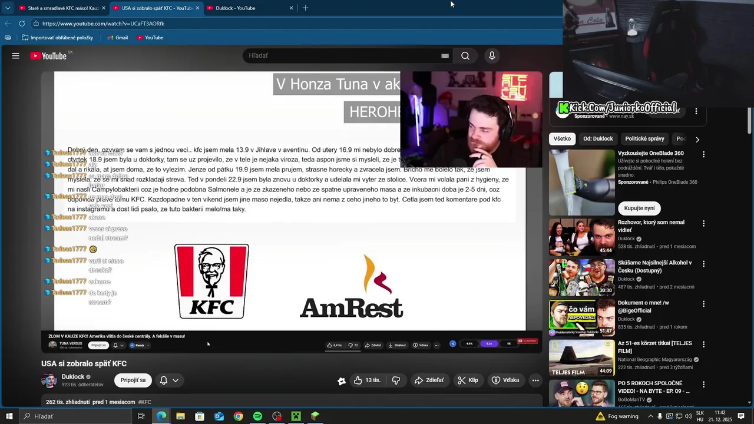This screenshot has height=424, width=754.
Task: Click the YouTube logo in the header
Action: click(48, 56)
